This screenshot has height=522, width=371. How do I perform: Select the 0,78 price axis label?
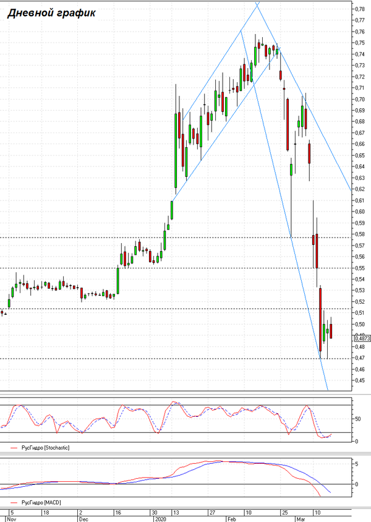point(360,9)
